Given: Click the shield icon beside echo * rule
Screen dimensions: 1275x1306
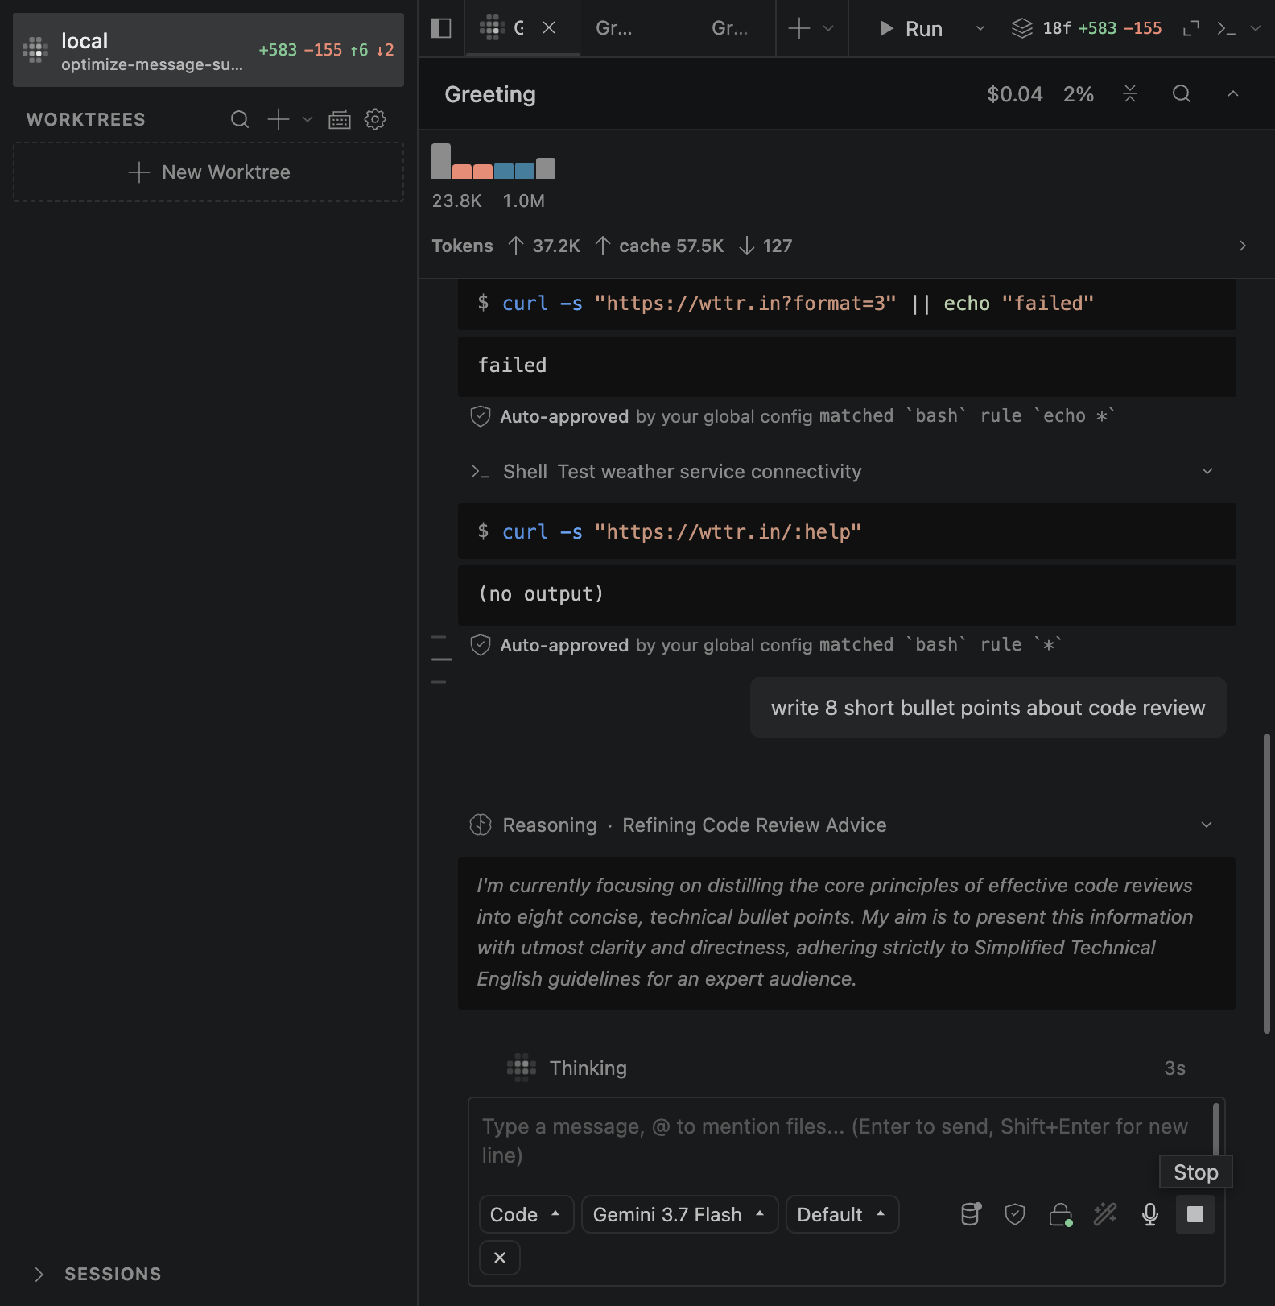Looking at the screenshot, I should (481, 416).
